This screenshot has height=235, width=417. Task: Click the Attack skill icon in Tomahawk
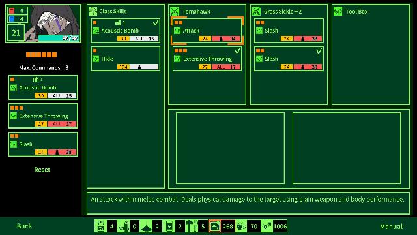pos(177,31)
